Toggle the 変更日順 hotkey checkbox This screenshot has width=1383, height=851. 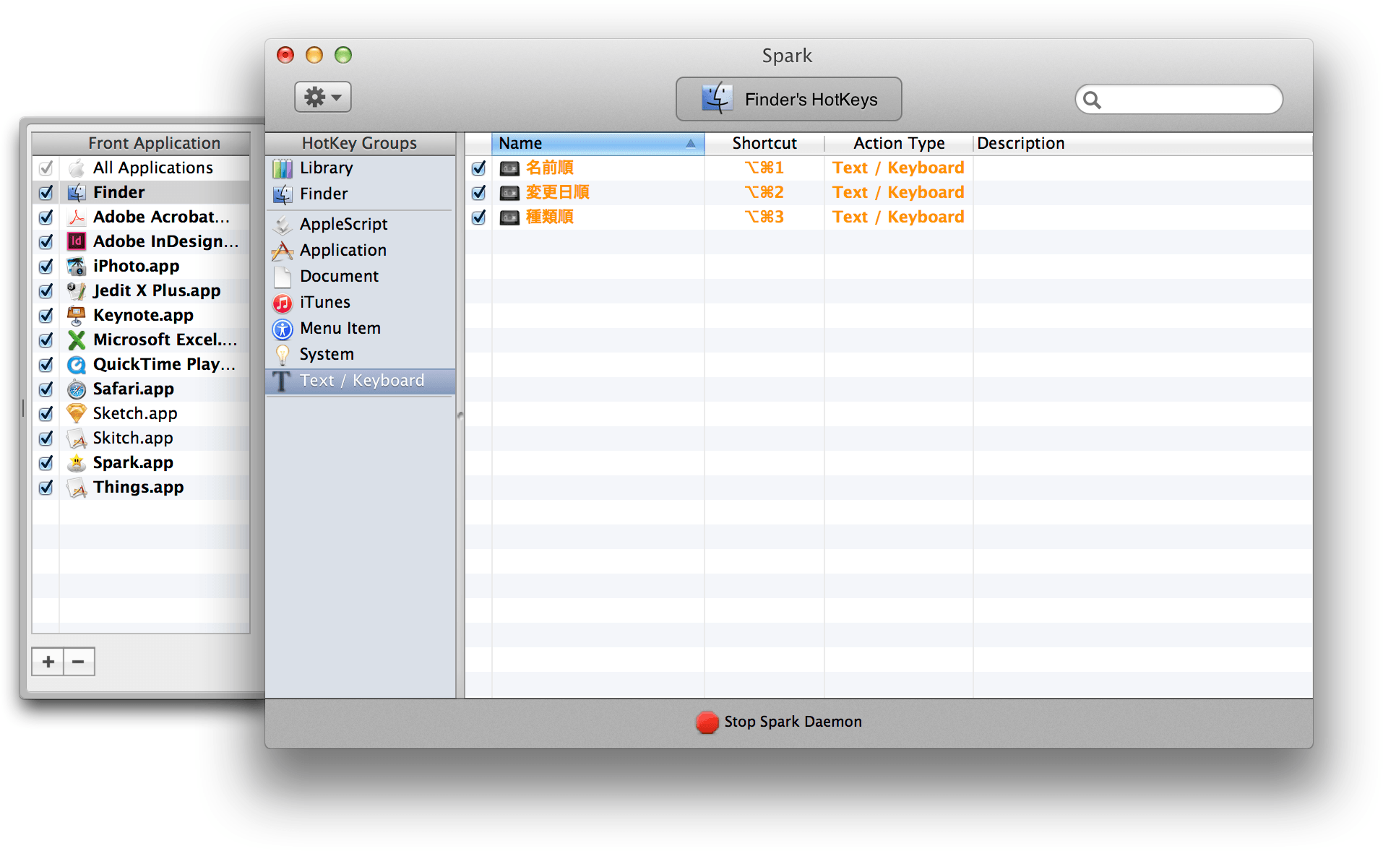coord(478,192)
